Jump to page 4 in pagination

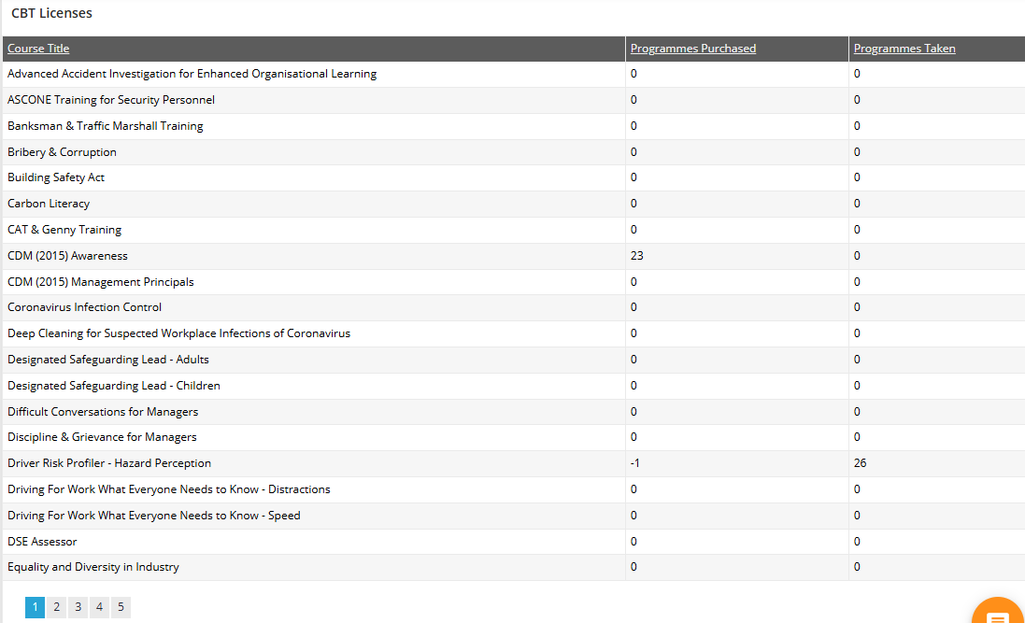point(99,607)
